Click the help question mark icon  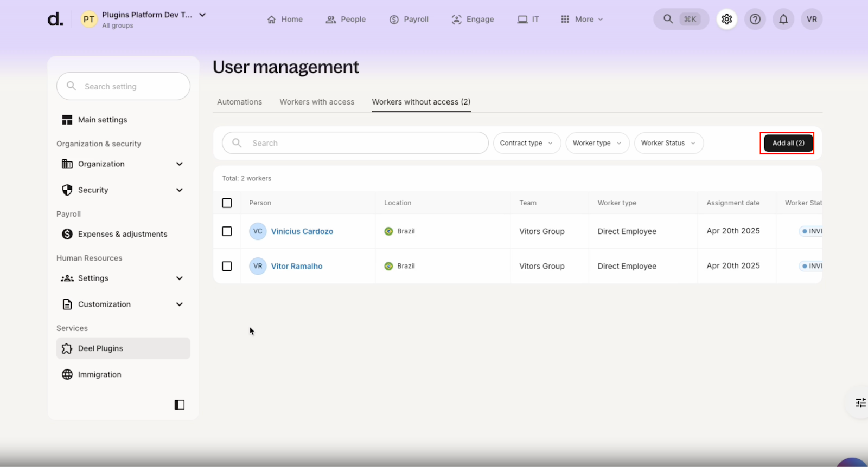[x=755, y=20]
